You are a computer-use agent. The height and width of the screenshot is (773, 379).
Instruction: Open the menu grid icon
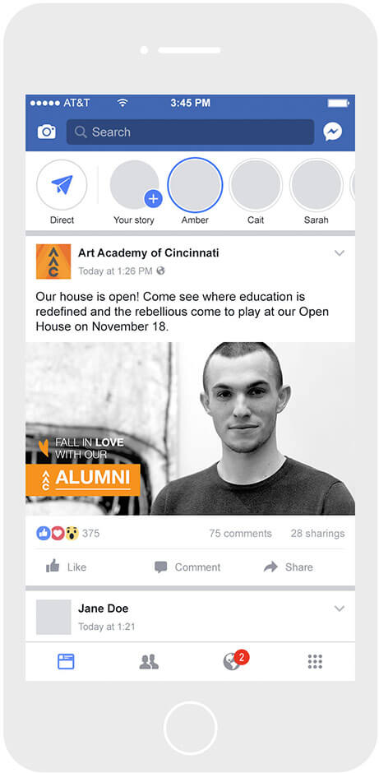click(315, 662)
